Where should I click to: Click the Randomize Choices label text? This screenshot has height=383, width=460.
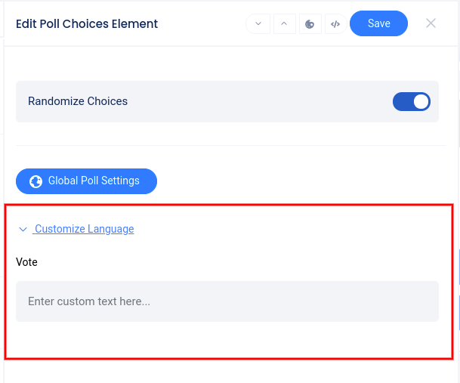(x=78, y=101)
